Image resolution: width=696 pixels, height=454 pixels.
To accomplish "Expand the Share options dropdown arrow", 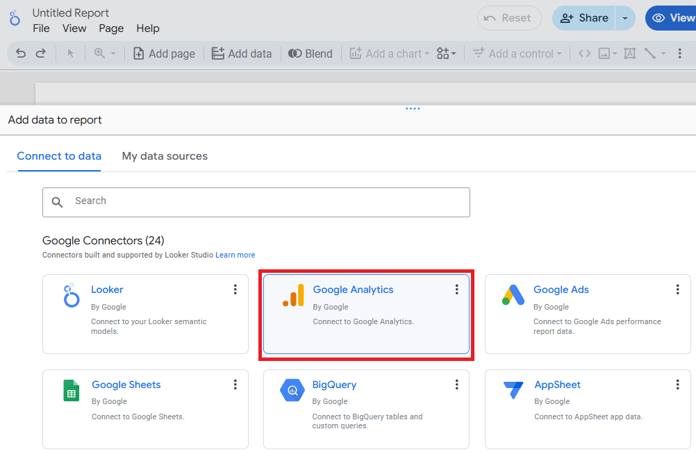I will (625, 18).
